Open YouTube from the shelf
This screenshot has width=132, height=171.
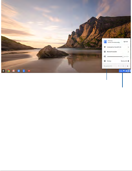point(29,71)
